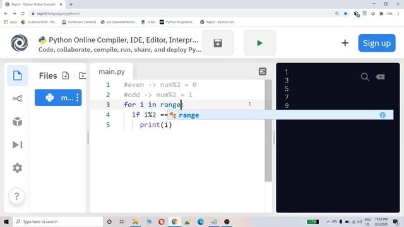Viewport: 404px width, 227px height.
Task: Open the Dashboard [Jenkins] bookmark
Action: click(x=79, y=22)
